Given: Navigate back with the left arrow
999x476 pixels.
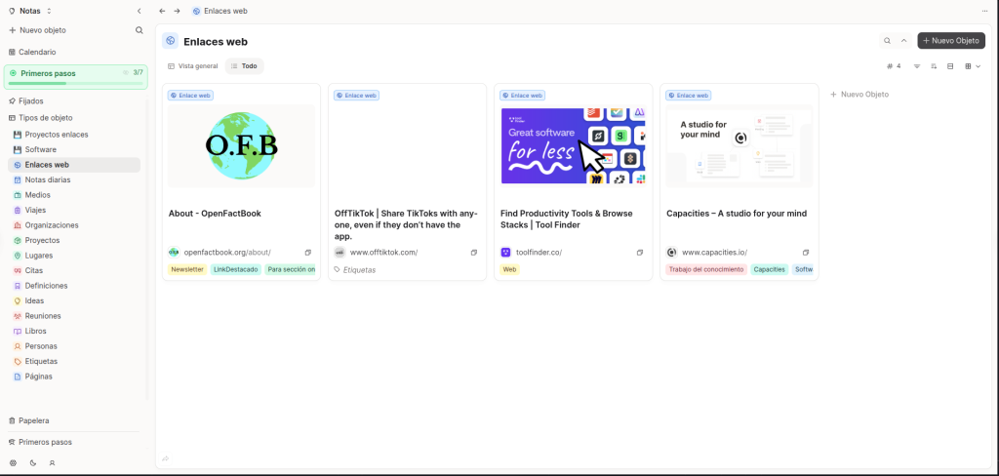Looking at the screenshot, I should [x=162, y=11].
